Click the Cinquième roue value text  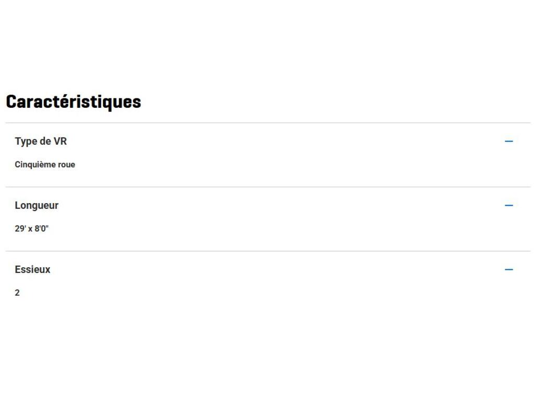tap(45, 165)
